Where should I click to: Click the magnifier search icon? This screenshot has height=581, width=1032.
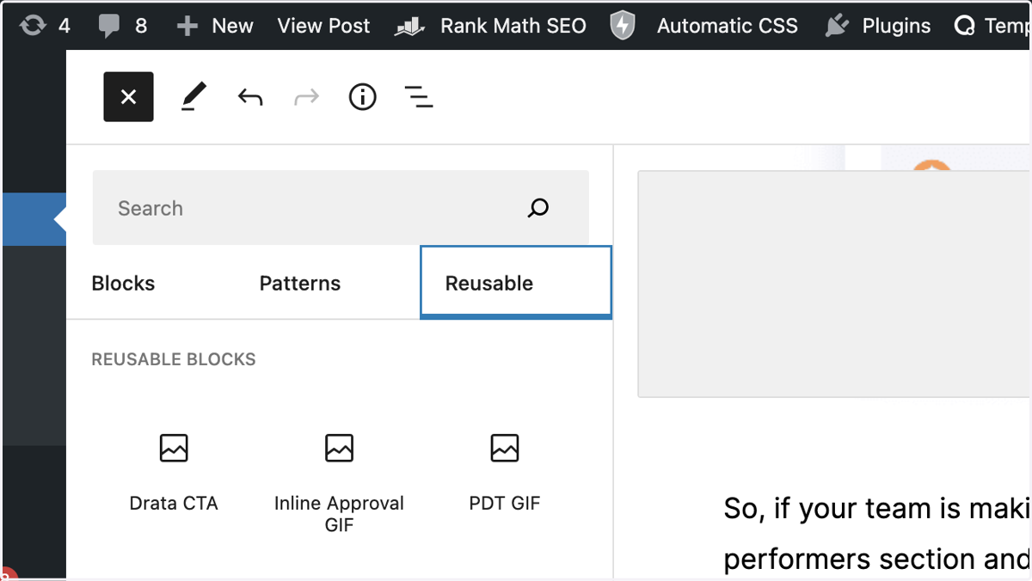[x=538, y=208]
